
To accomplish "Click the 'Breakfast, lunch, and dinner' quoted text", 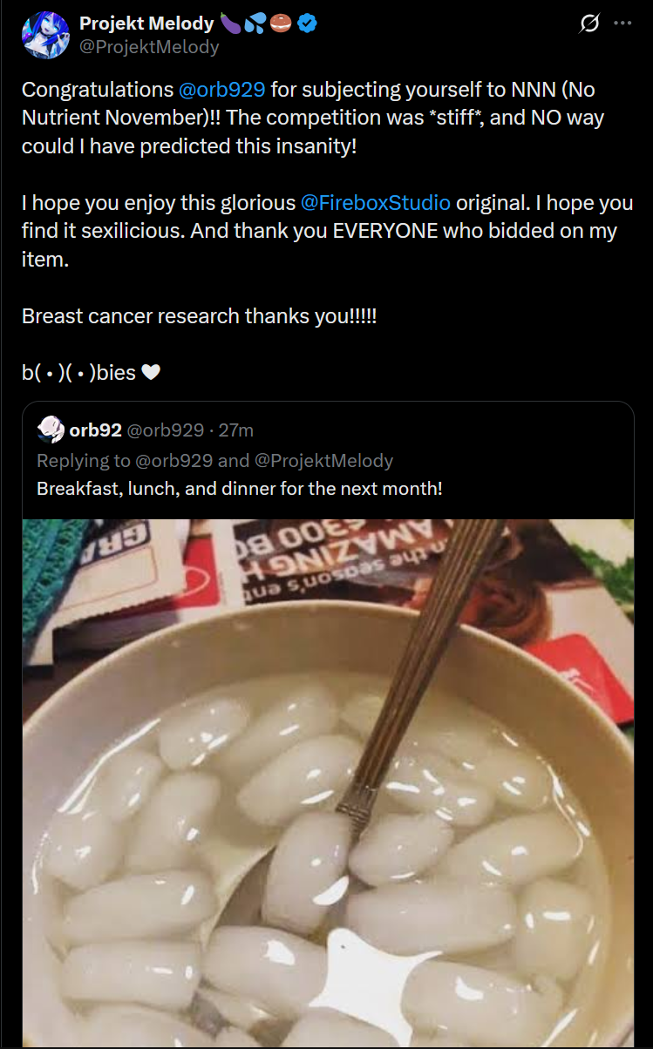I will click(240, 488).
